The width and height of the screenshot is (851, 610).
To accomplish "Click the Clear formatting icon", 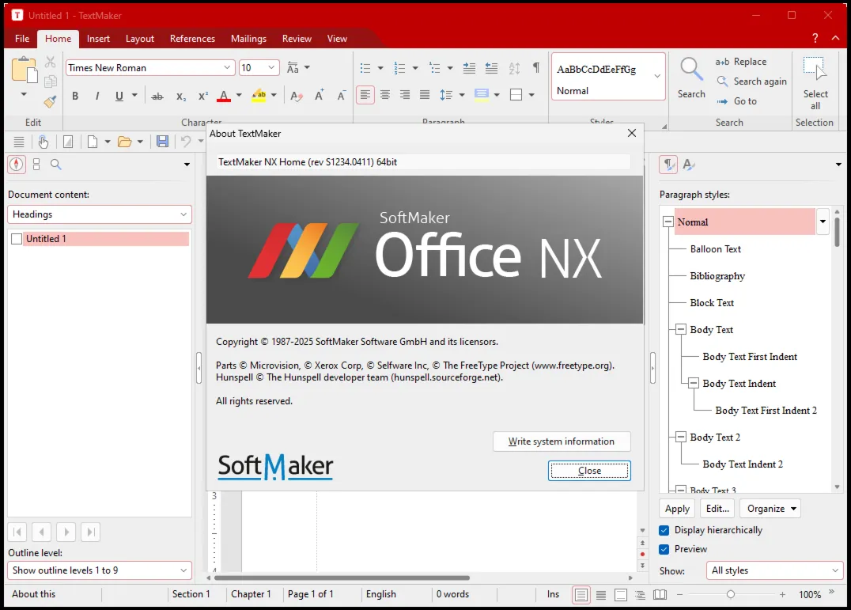I will click(297, 96).
